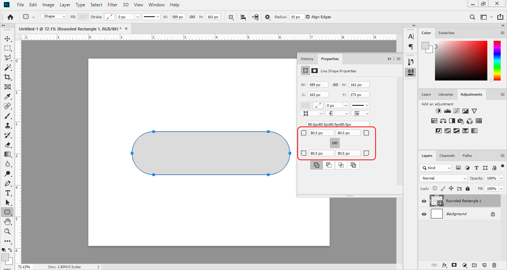507x270 pixels.
Task: Select the Blur tool
Action: point(7,164)
